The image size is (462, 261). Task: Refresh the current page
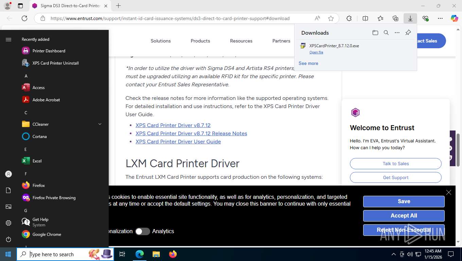pos(24,18)
